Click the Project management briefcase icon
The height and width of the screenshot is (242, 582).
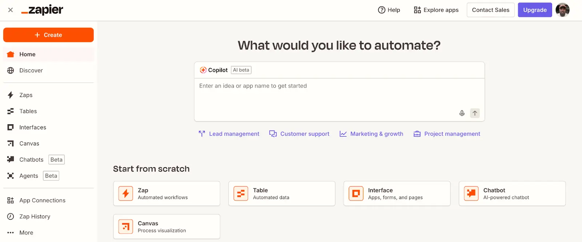[x=417, y=134]
